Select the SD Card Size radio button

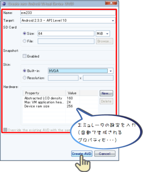pyautogui.click(x=24, y=33)
